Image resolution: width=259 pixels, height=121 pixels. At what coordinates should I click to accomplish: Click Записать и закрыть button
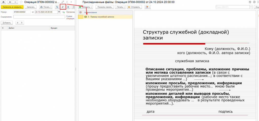[x=12, y=7]
